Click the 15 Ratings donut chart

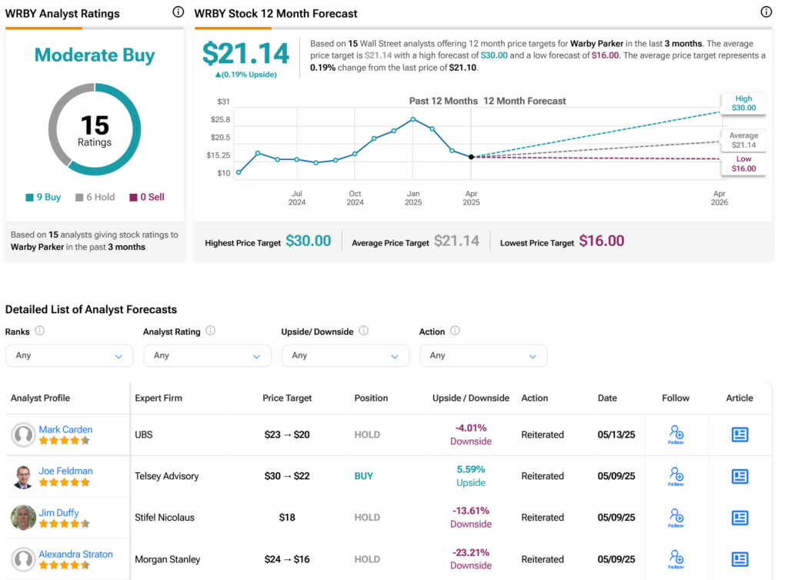(95, 129)
